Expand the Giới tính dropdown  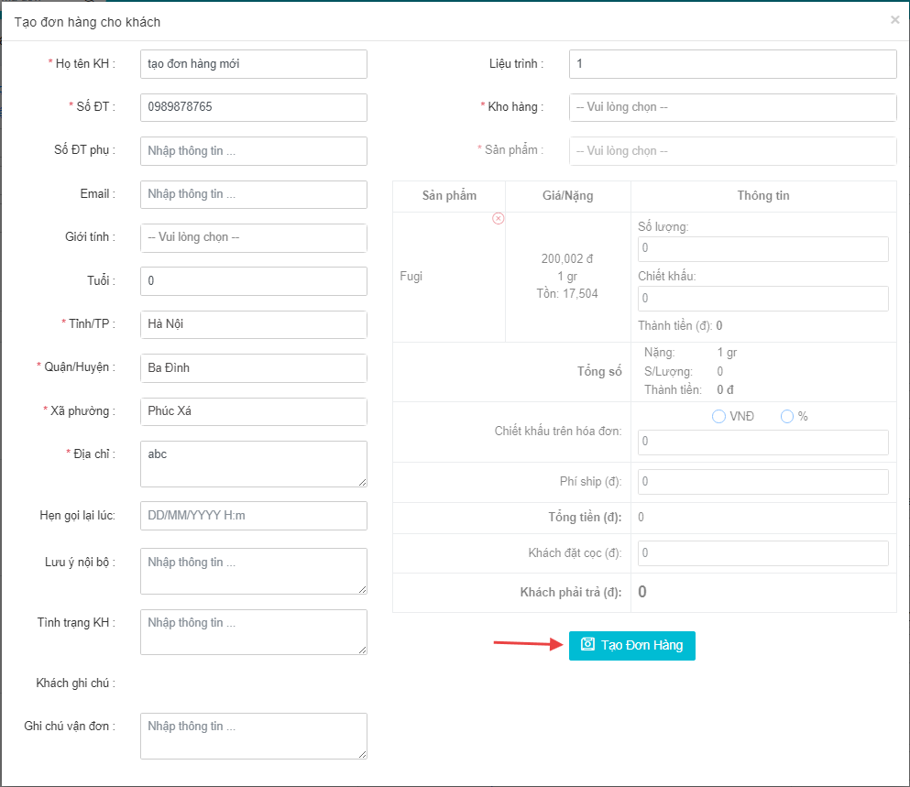coord(253,237)
